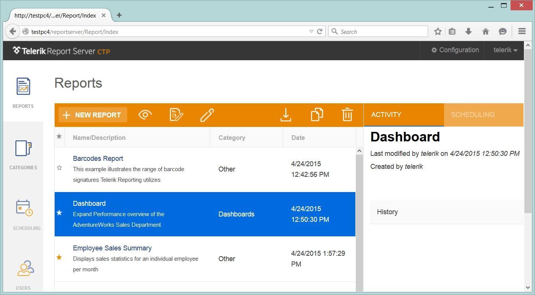The width and height of the screenshot is (535, 295).
Task: Switch to the Scheduling tab
Action: (473, 114)
